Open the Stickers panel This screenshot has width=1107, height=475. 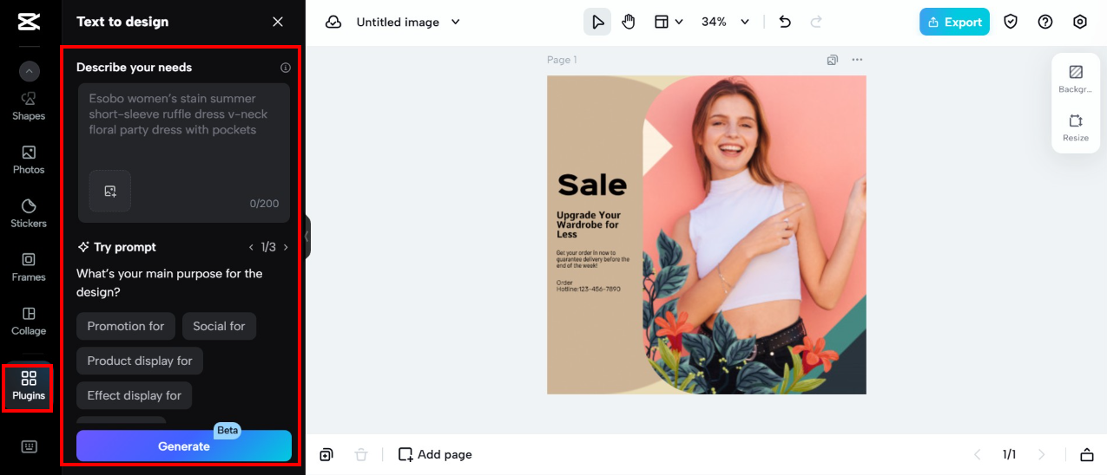click(x=29, y=213)
